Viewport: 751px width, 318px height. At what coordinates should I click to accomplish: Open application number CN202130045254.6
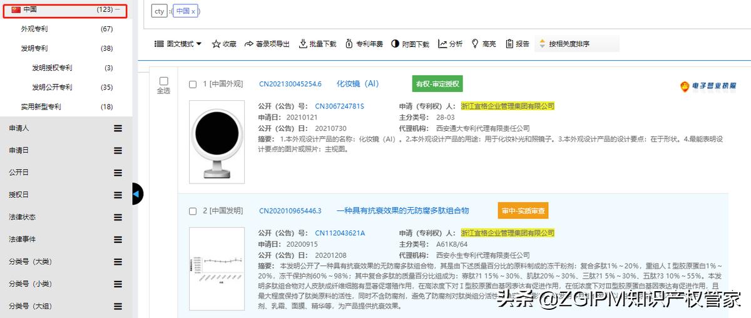[290, 84]
